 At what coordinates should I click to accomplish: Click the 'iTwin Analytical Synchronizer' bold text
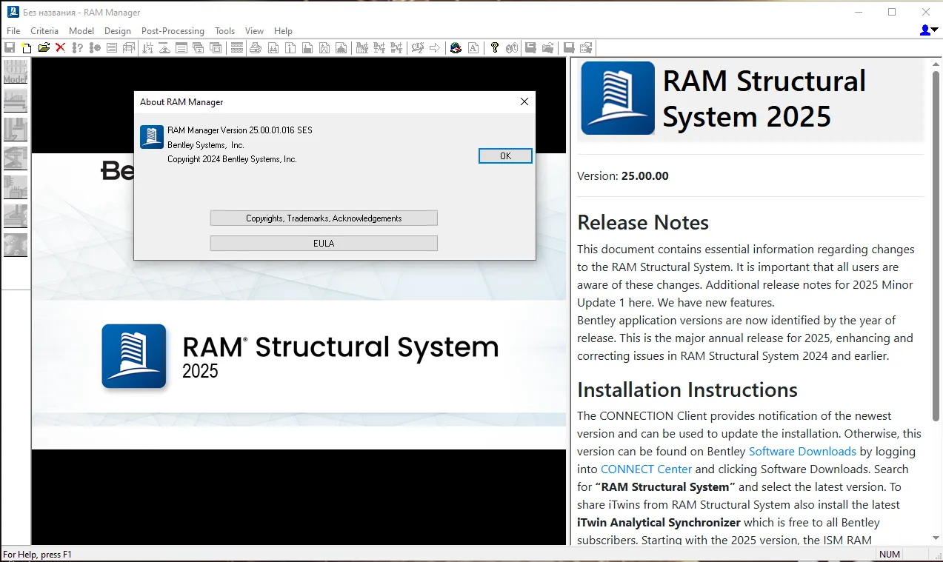point(659,522)
